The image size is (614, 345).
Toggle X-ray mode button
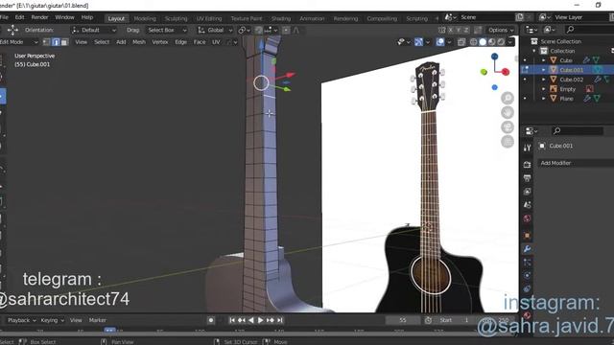[x=461, y=42]
